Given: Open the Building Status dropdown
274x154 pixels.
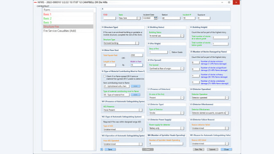Looking at the screenshot, I should pos(182,36).
